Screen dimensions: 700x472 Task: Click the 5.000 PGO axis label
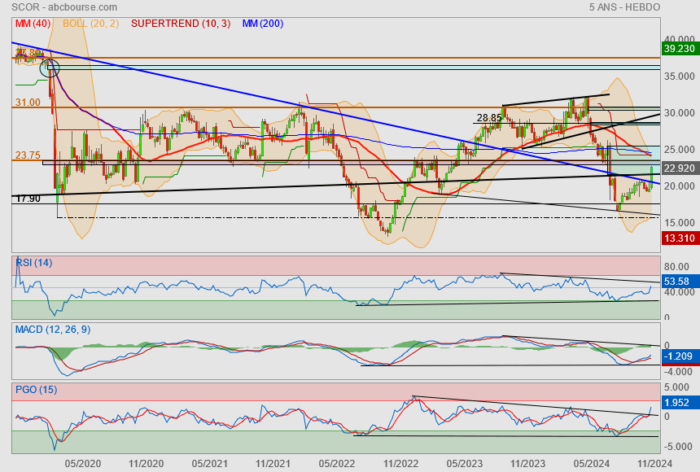point(676,387)
